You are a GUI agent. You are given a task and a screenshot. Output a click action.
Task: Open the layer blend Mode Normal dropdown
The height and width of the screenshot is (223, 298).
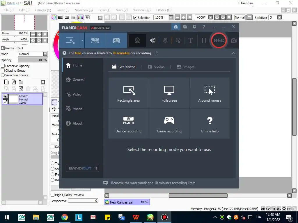pyautogui.click(x=33, y=54)
